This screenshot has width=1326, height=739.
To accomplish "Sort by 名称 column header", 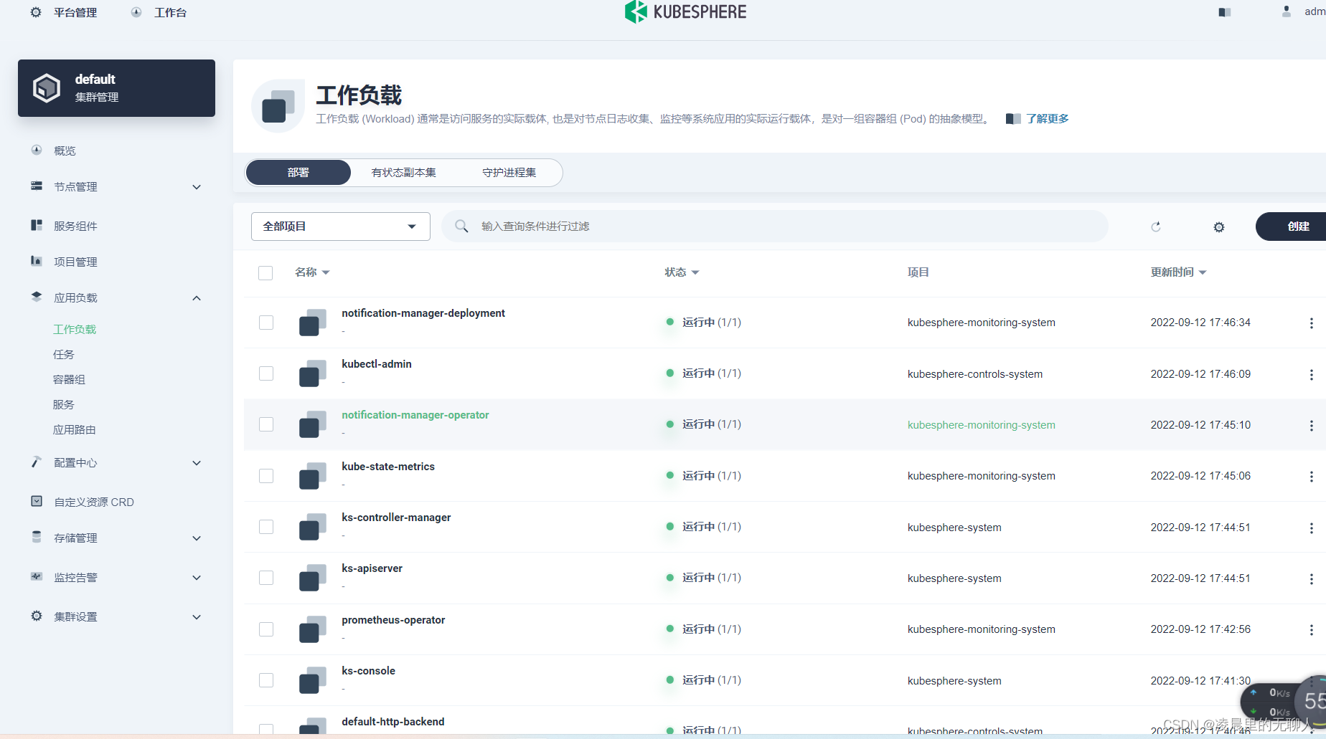I will (312, 272).
